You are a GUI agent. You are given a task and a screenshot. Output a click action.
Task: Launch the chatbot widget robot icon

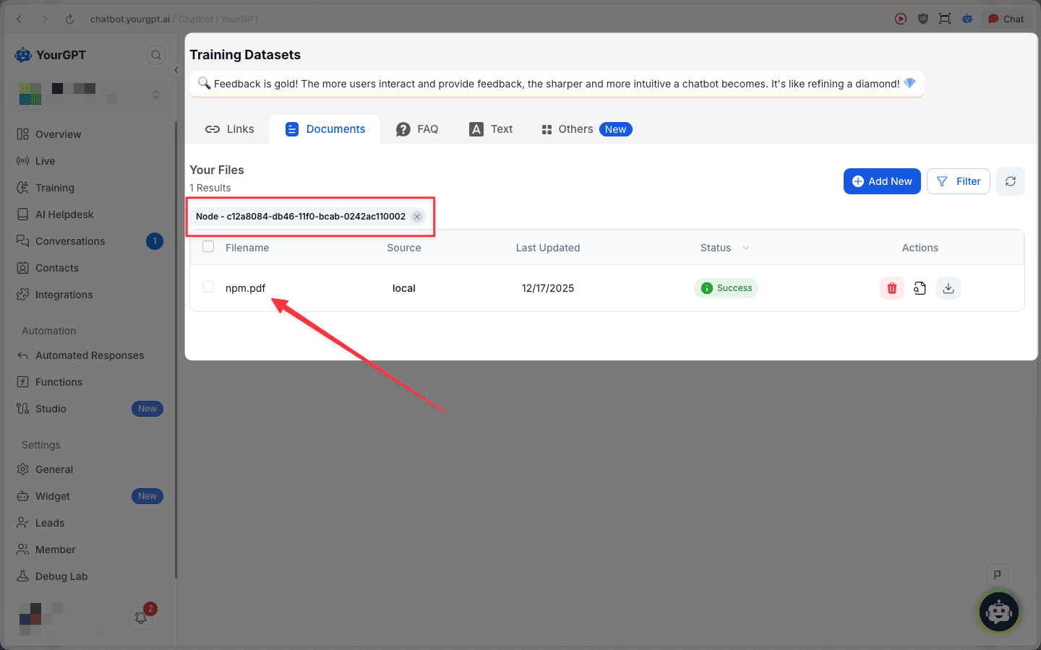pos(998,612)
